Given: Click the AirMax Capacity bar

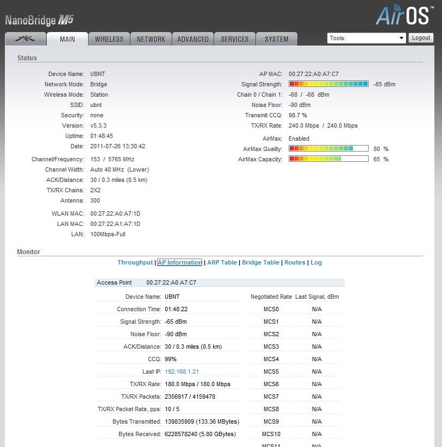Looking at the screenshot, I should point(328,159).
